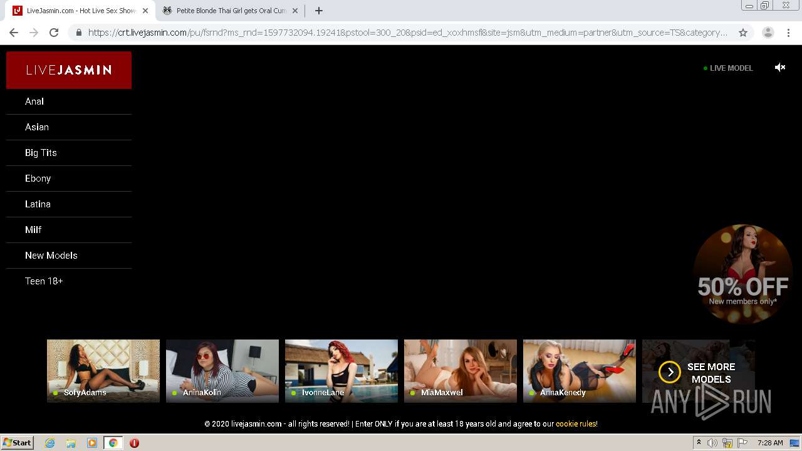This screenshot has width=802, height=451.
Task: Open File Explorer from the taskbar
Action: [71, 443]
